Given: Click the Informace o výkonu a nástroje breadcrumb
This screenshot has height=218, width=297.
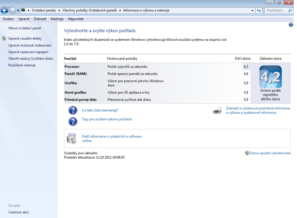Looking at the screenshot, I should point(146,10).
